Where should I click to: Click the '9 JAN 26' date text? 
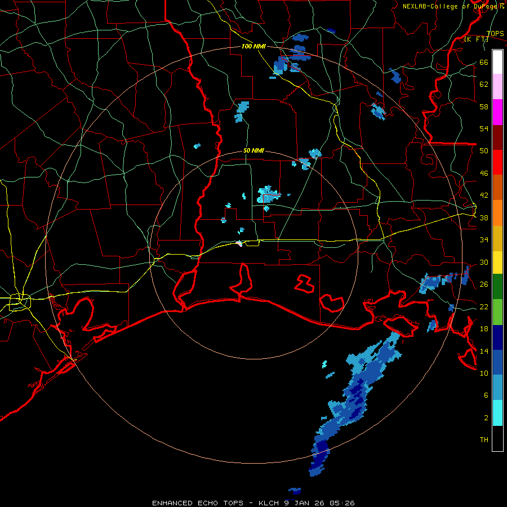305,503
